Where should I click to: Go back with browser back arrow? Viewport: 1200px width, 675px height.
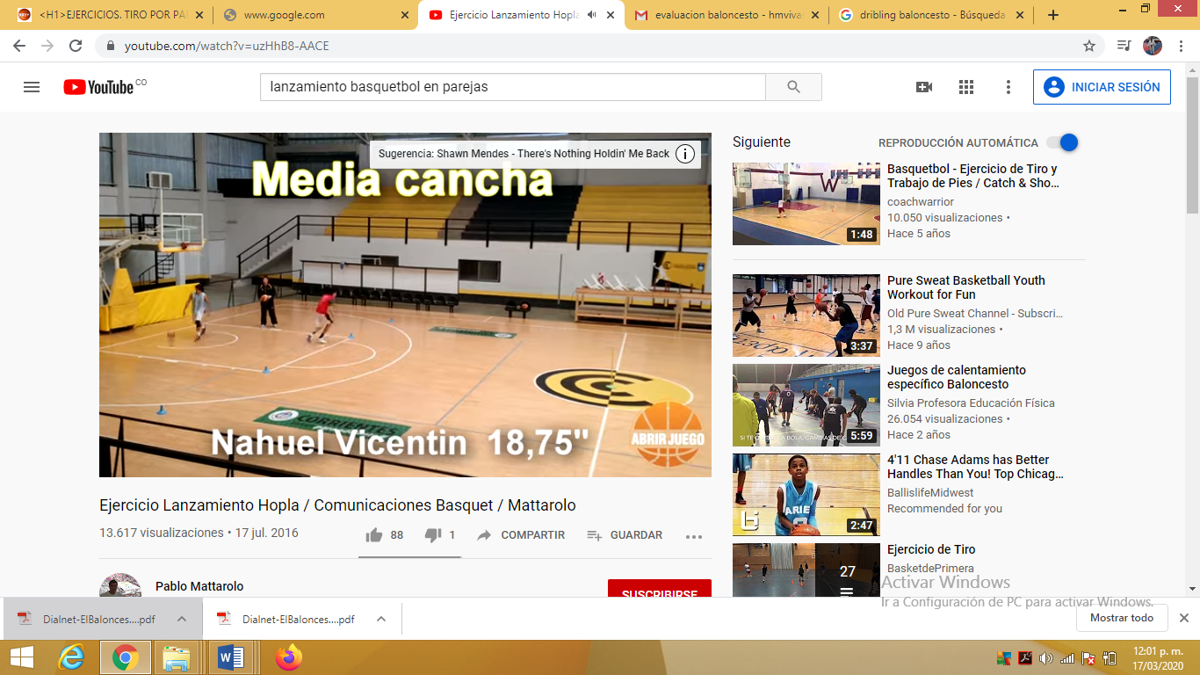(19, 46)
